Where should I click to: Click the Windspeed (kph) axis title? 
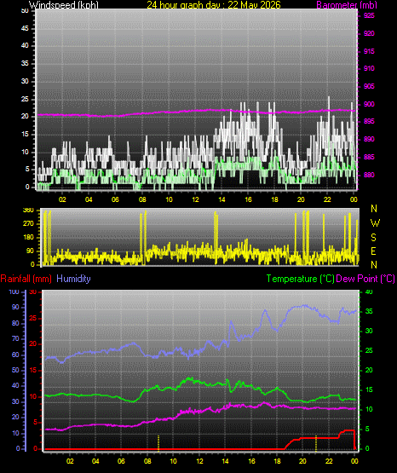(x=64, y=5)
